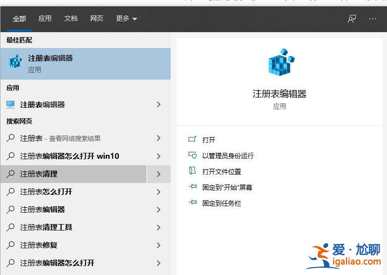Click the open-window icon beside 打开

click(x=193, y=139)
